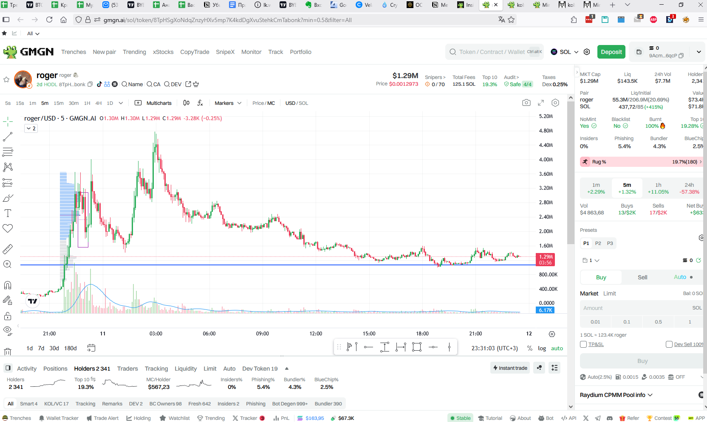Open the SOL chain selector dropdown
The height and width of the screenshot is (422, 707).
point(565,52)
